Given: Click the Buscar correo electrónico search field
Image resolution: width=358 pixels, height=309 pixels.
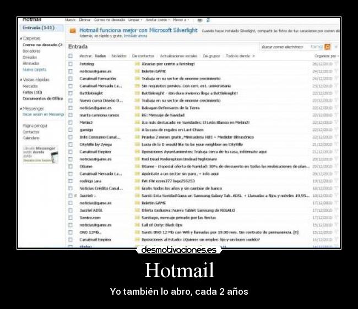Looking at the screenshot, I should (x=285, y=47).
